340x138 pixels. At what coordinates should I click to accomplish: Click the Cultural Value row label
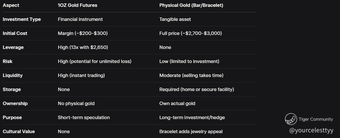(x=19, y=131)
